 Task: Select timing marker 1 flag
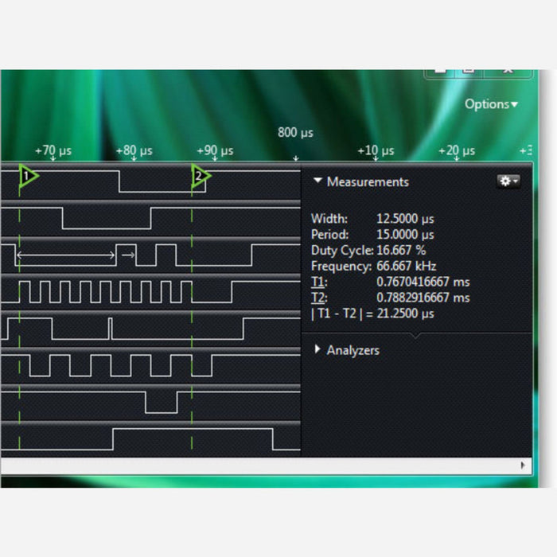tap(28, 176)
